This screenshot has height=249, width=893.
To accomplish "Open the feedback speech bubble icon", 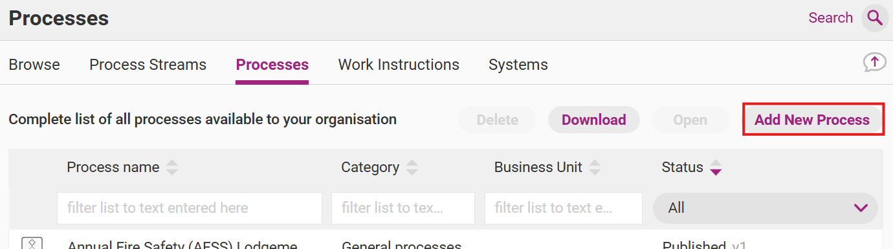I will 875,62.
